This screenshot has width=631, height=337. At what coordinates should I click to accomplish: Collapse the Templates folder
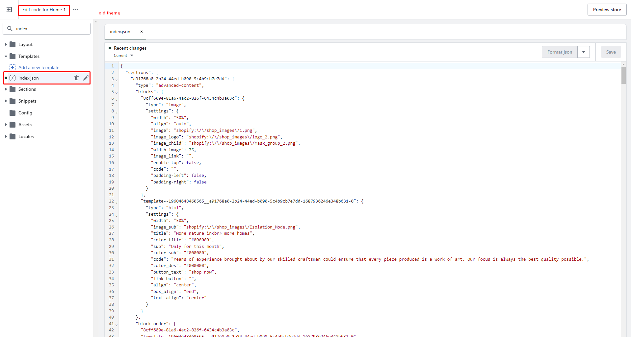(6, 56)
